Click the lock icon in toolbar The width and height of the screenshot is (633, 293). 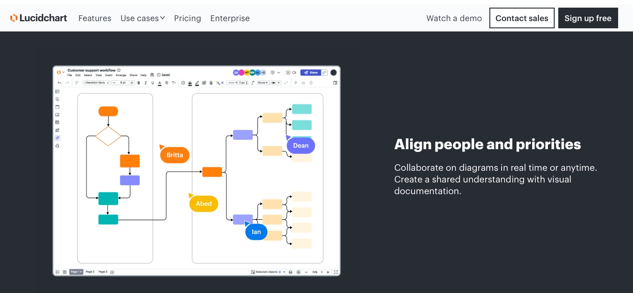(x=311, y=83)
